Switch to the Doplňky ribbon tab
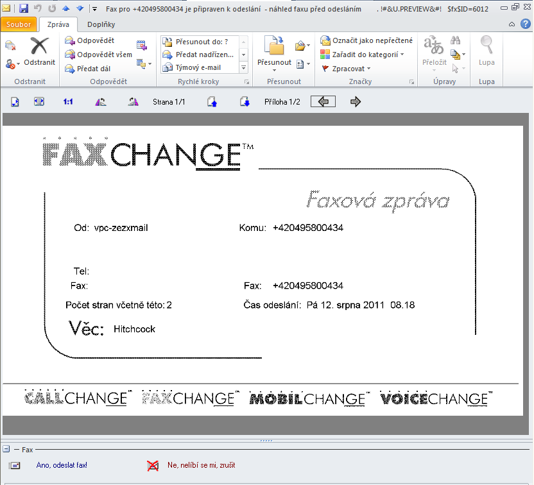 point(101,24)
